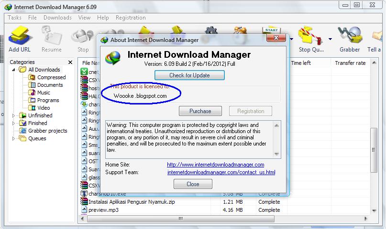386x229 pixels.
Task: Click the Documents category icon
Action: click(32, 85)
